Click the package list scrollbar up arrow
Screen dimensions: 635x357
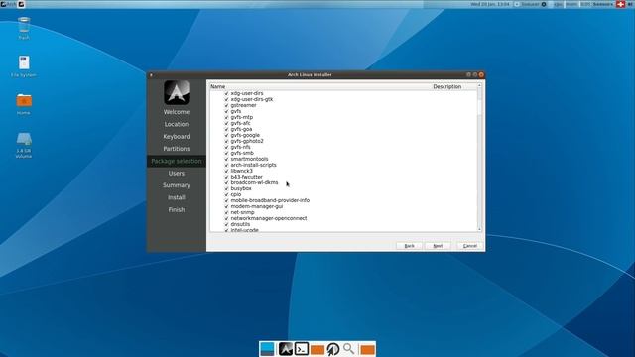pos(479,86)
